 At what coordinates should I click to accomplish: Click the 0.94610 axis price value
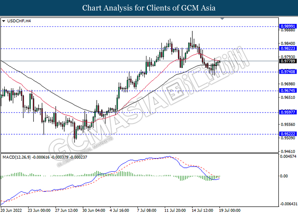tap(288, 152)
